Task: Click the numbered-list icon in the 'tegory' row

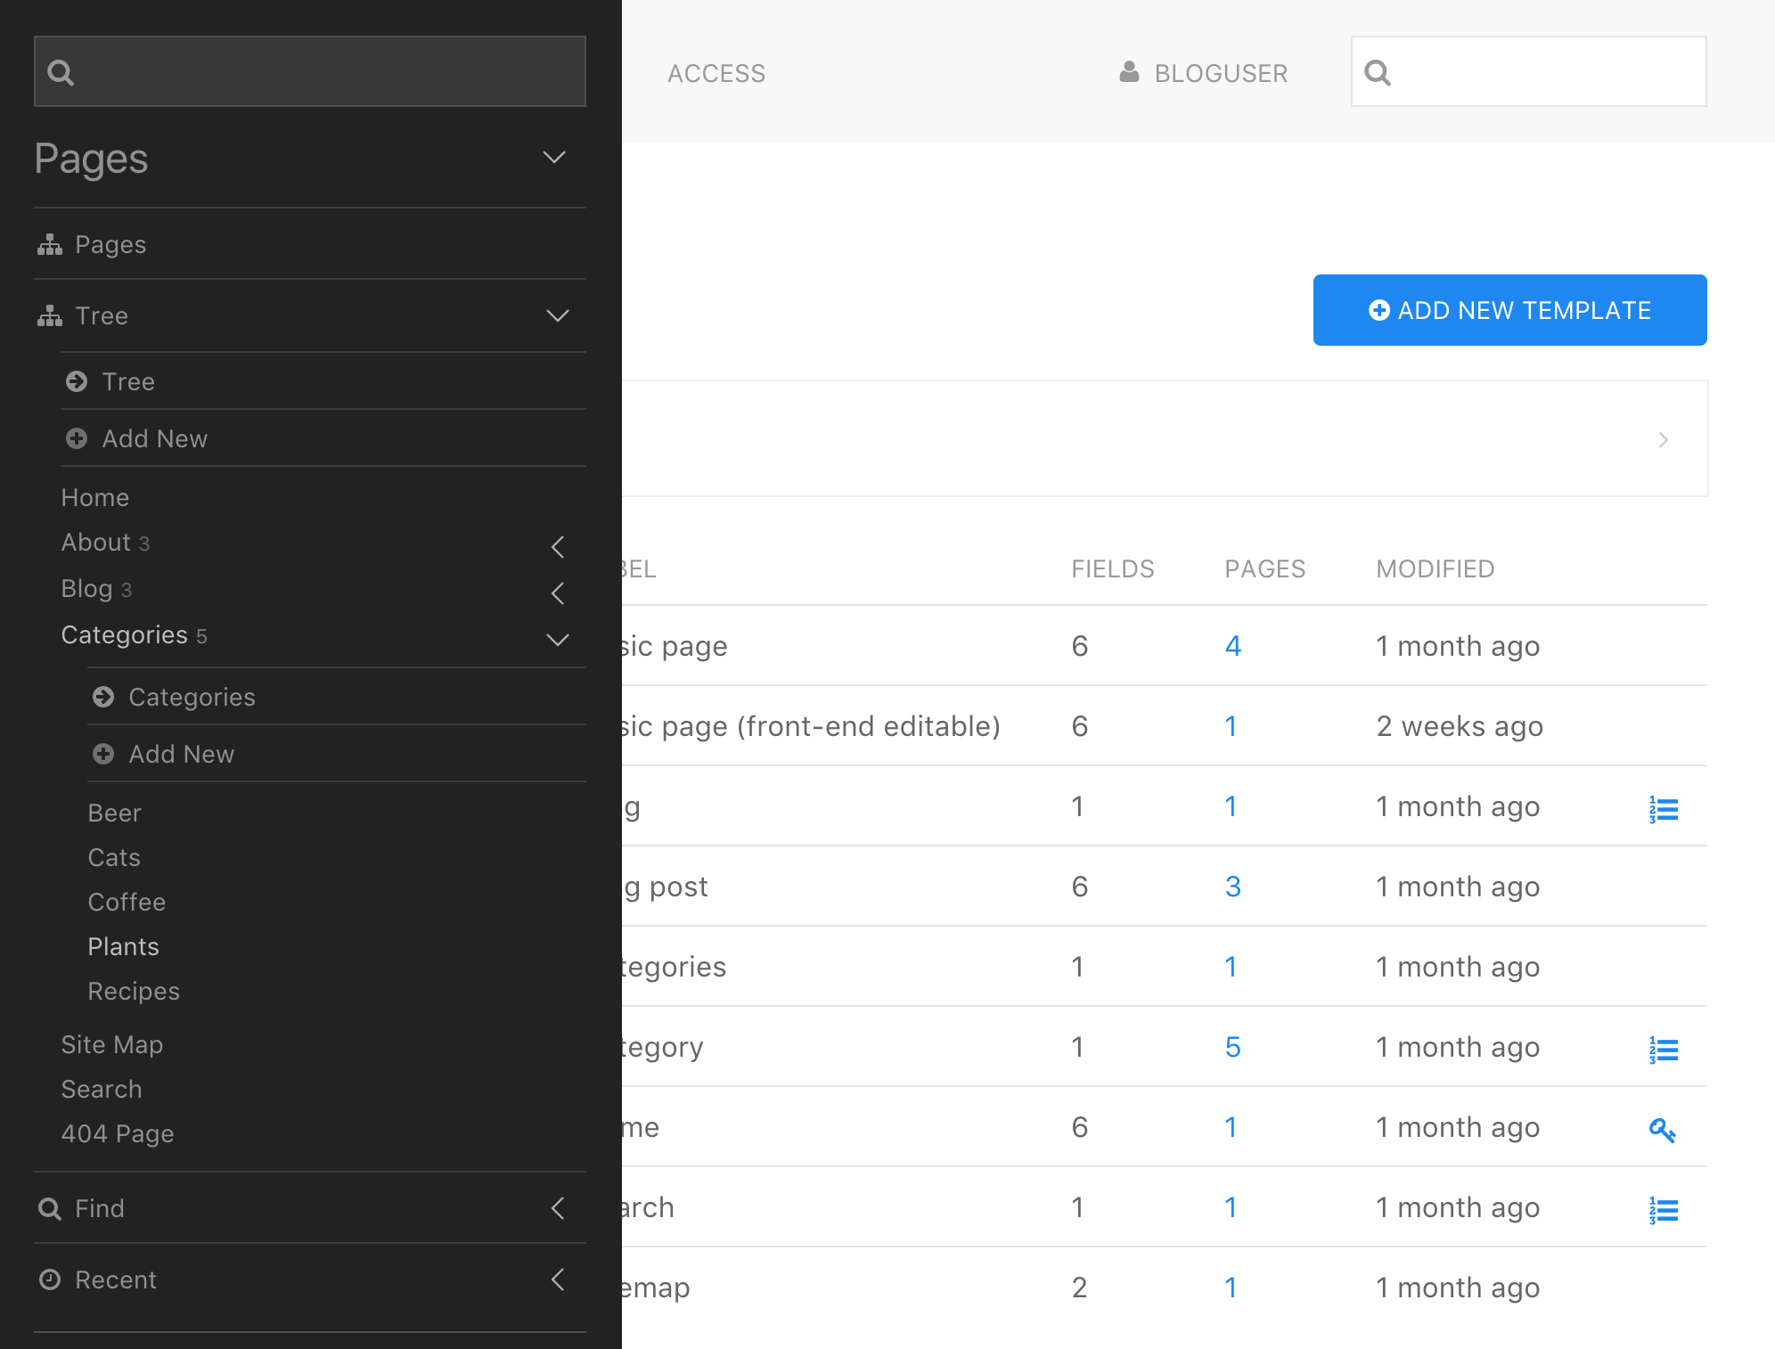Action: (x=1663, y=1050)
